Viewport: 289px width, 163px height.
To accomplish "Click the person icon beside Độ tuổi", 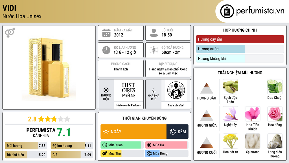I will tap(154, 33).
